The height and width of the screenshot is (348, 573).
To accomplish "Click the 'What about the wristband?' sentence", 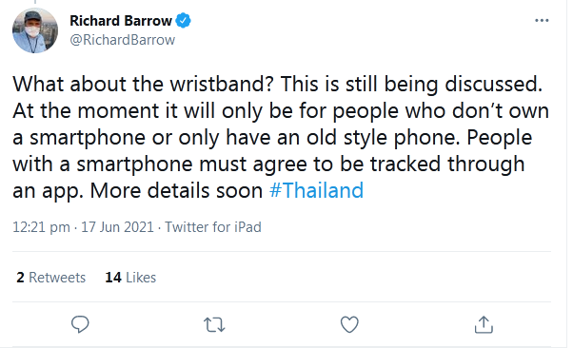I will point(143,84).
